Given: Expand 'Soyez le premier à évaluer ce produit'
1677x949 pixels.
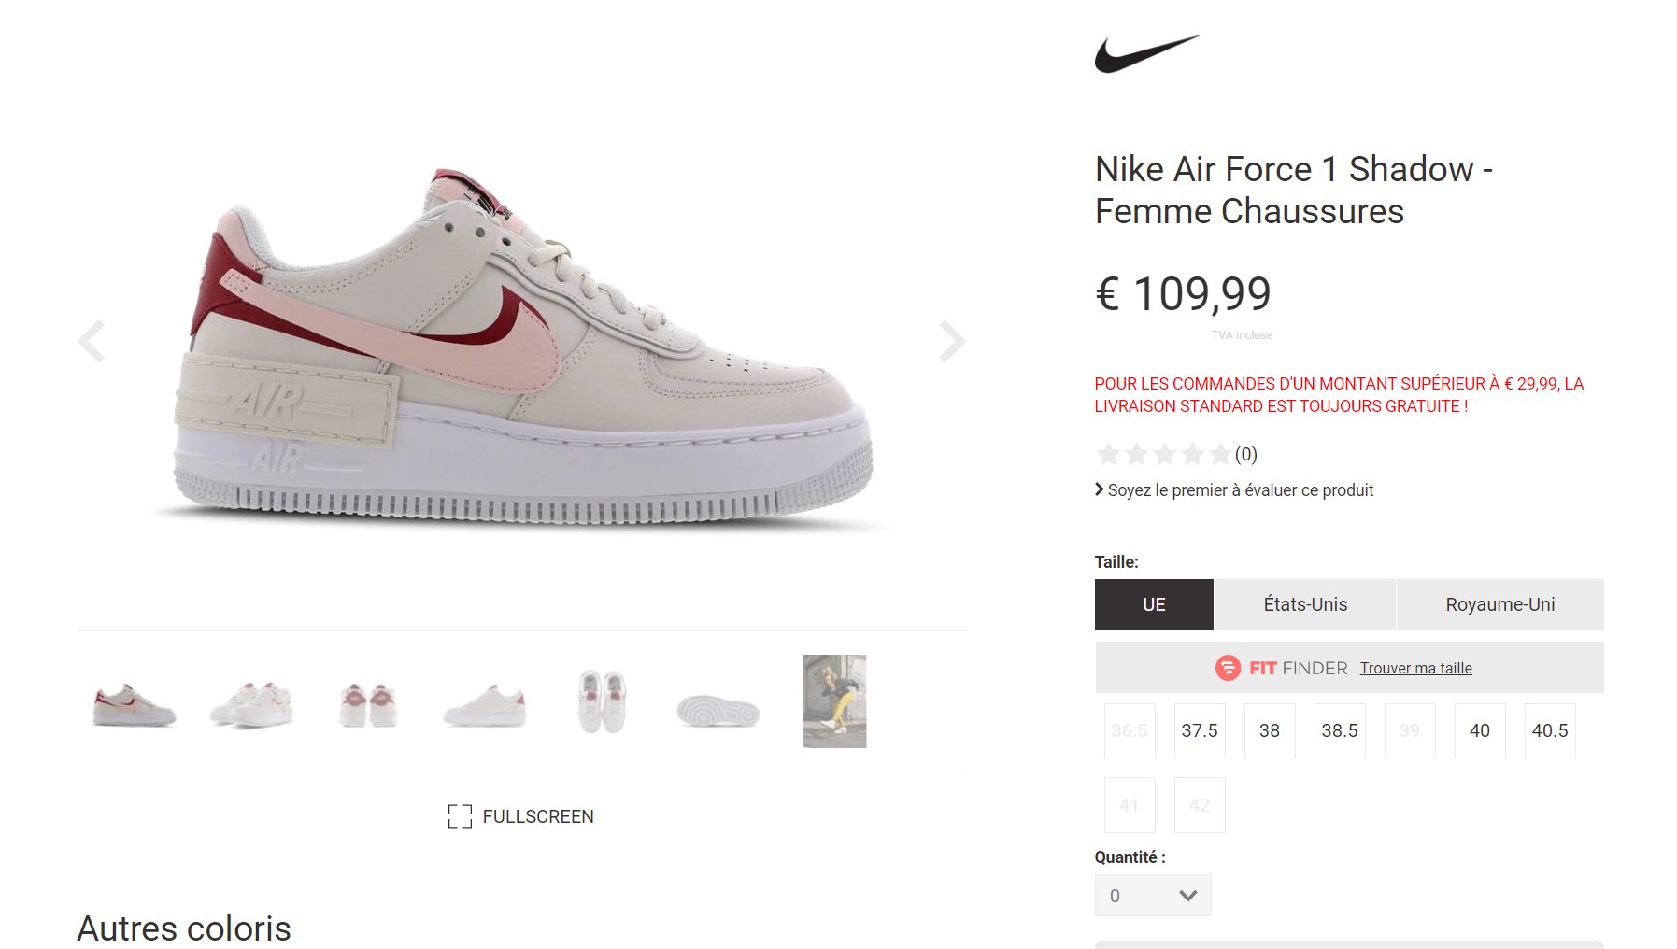Looking at the screenshot, I should click(1234, 490).
